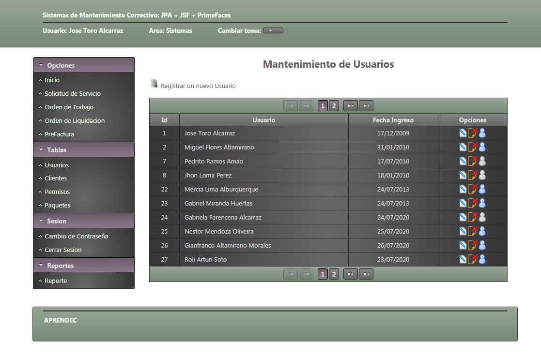Click person status icon for Roli Artun Soto
This screenshot has height=354, width=541.
pos(482,259)
